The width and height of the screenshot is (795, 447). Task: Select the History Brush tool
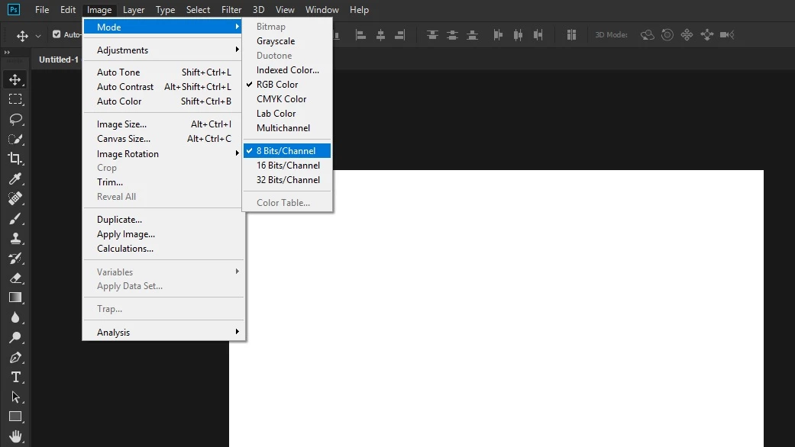coord(15,258)
